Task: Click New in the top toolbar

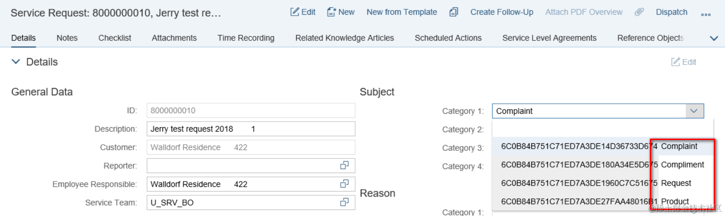Action: click(x=341, y=12)
